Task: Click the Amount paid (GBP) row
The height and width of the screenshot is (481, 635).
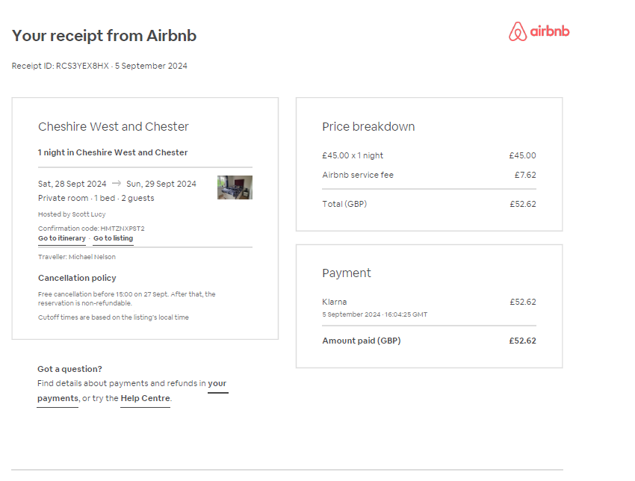Action: 429,341
